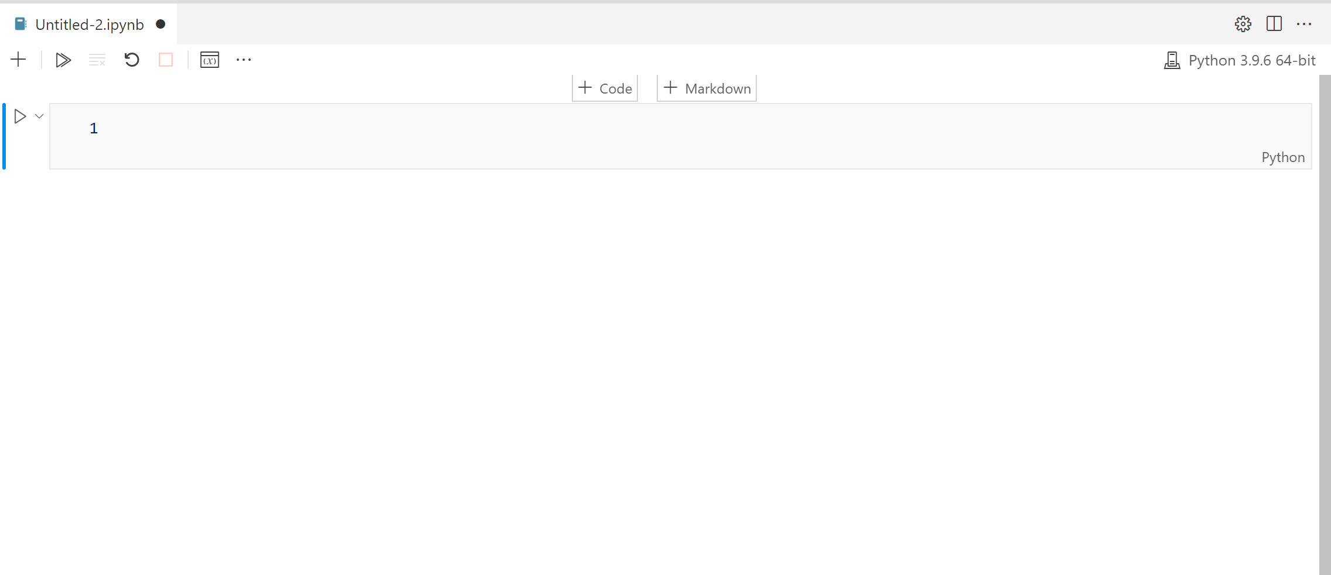Open editor more actions ellipsis menu
Screen dimensions: 1331x575
pyautogui.click(x=1305, y=24)
